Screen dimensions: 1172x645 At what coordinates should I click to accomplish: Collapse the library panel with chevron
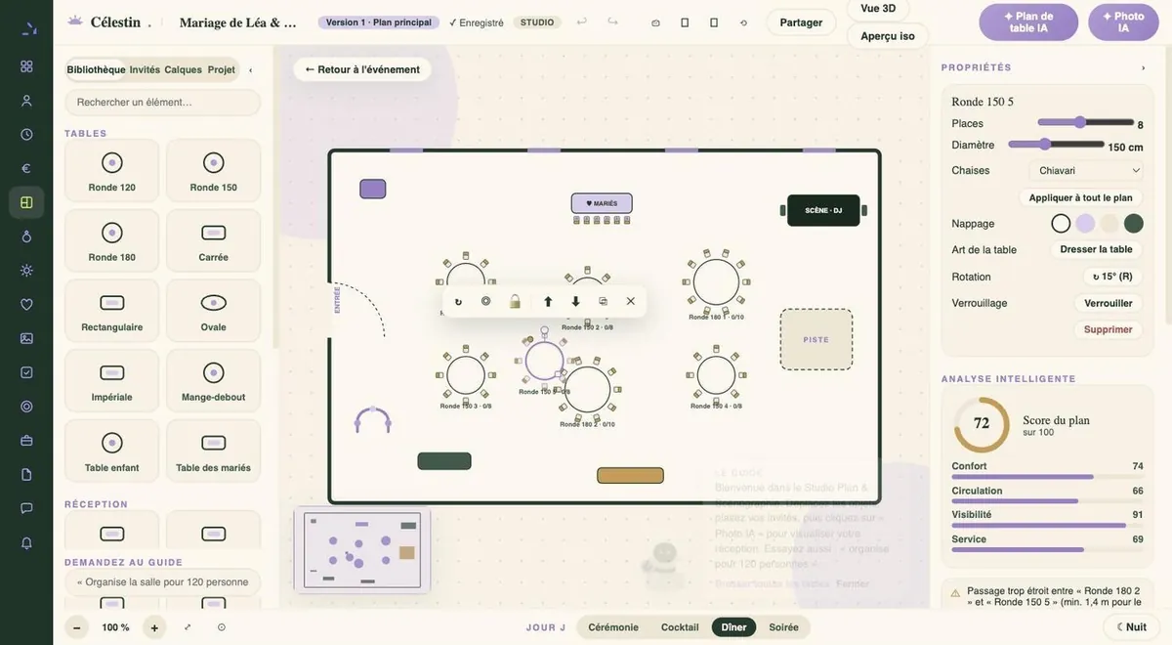pos(250,69)
